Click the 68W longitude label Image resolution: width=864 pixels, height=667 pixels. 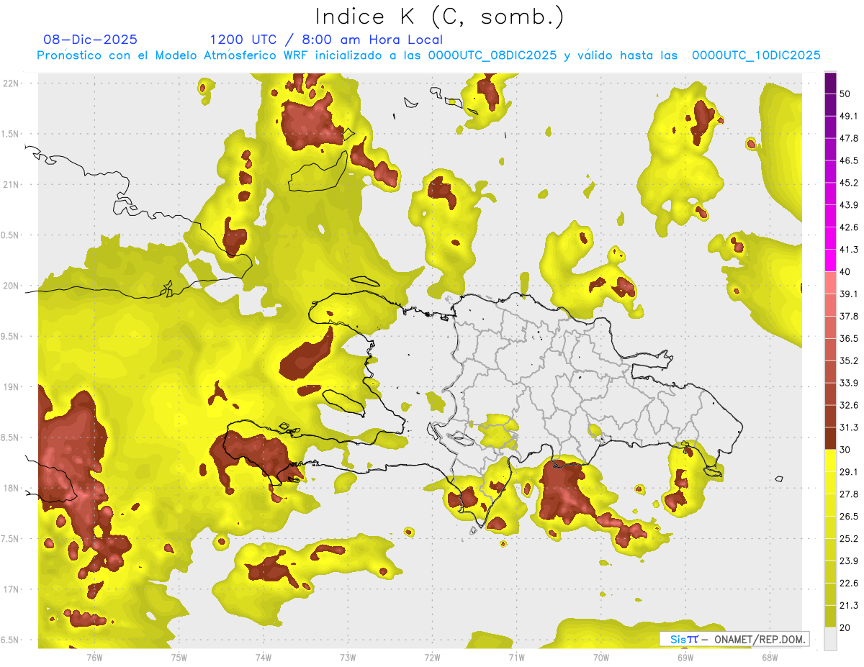[769, 658]
